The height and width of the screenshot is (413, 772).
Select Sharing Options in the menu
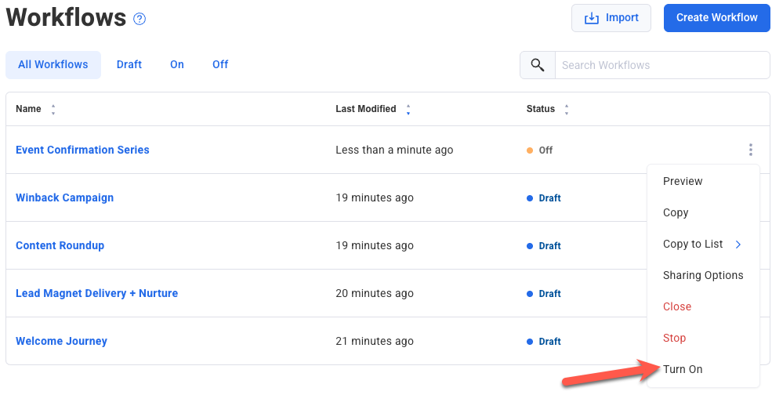703,275
